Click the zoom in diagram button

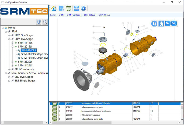click(168, 23)
